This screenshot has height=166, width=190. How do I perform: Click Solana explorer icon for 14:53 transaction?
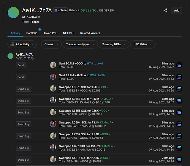(x=179, y=77)
